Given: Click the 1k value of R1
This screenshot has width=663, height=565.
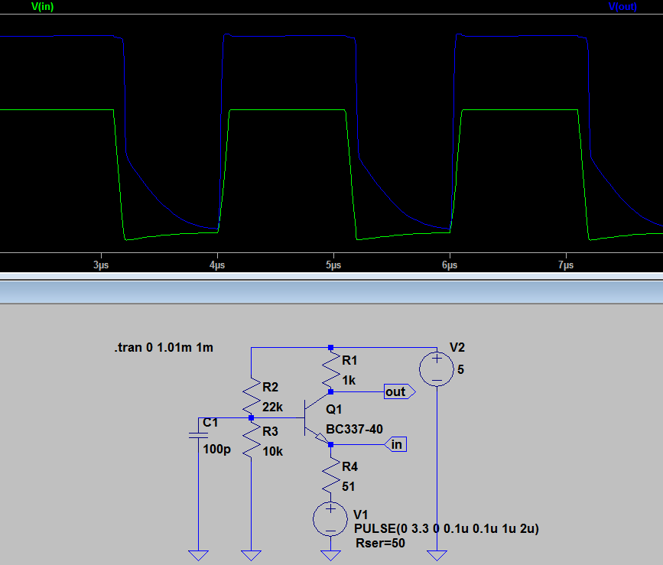Looking at the screenshot, I should (x=349, y=380).
